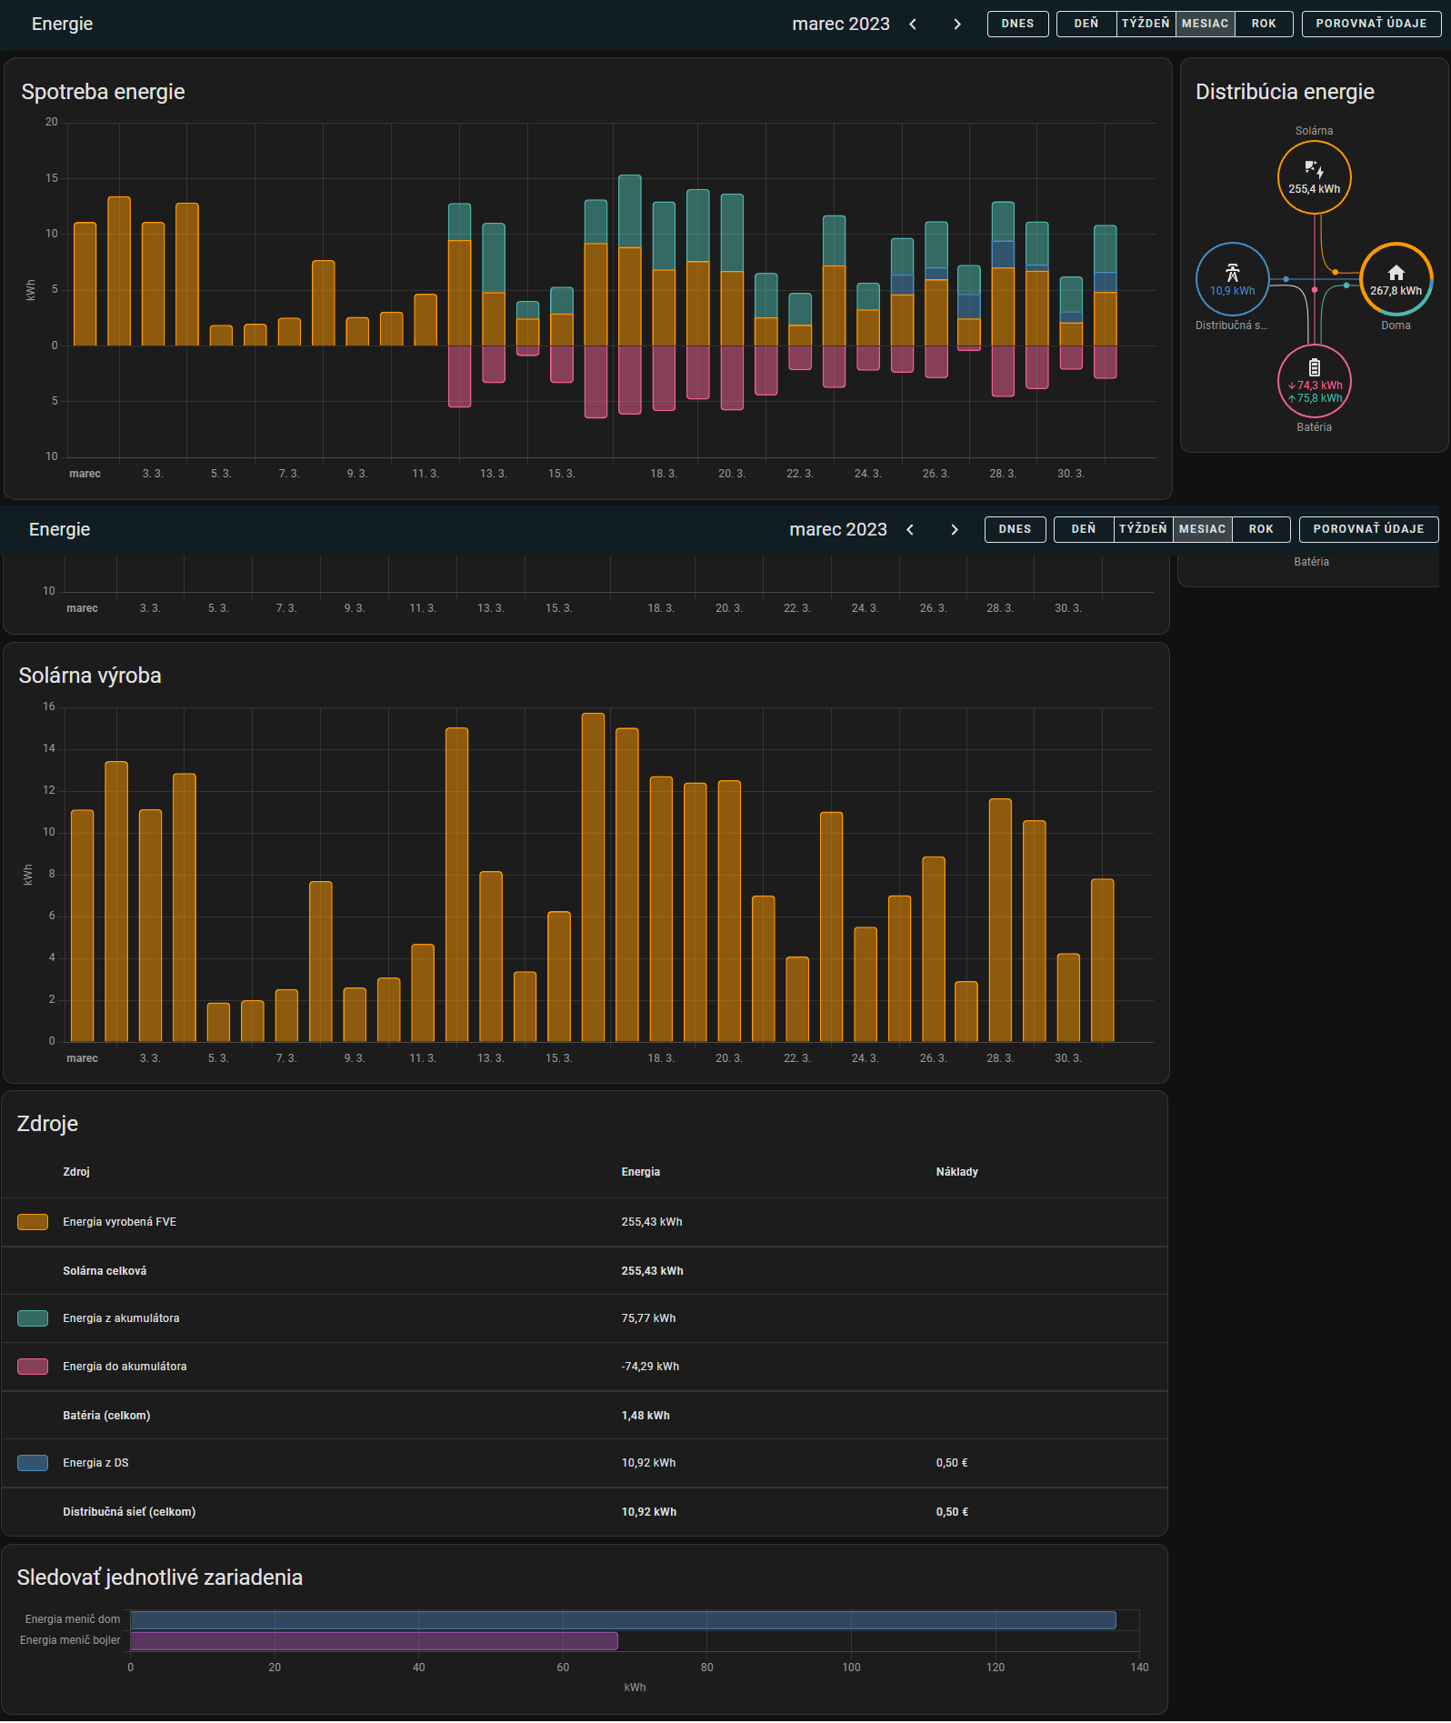Click pink swatch for Energia do akumulátora
1451x1723 pixels.
click(x=33, y=1367)
